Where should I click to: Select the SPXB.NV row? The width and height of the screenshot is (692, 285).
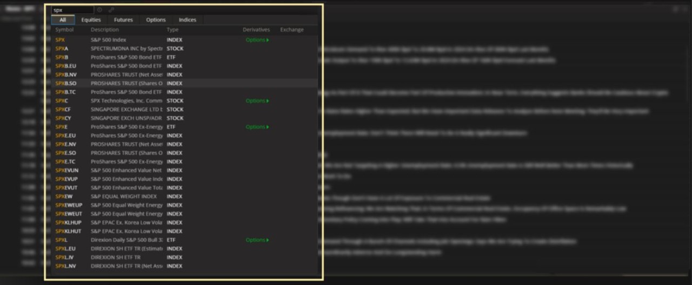pyautogui.click(x=184, y=74)
